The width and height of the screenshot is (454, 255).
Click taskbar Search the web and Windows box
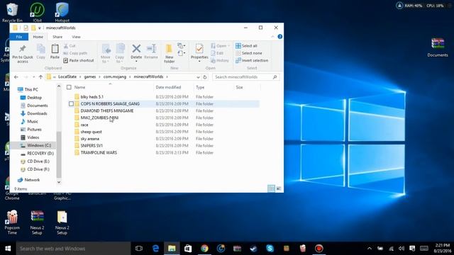point(73,249)
